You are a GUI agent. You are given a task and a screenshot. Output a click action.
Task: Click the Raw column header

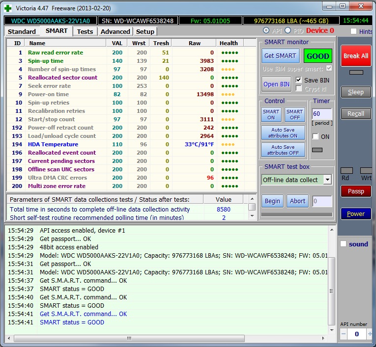point(195,43)
